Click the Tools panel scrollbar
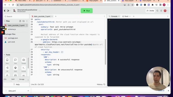The width and height of the screenshot is (173, 97). click(x=28, y=63)
